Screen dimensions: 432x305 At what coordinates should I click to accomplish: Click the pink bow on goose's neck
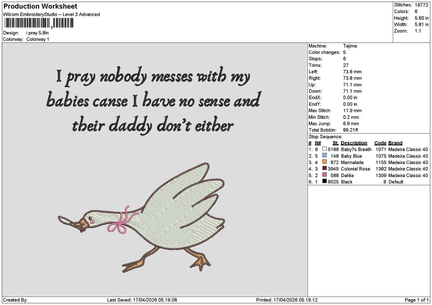[124, 220]
